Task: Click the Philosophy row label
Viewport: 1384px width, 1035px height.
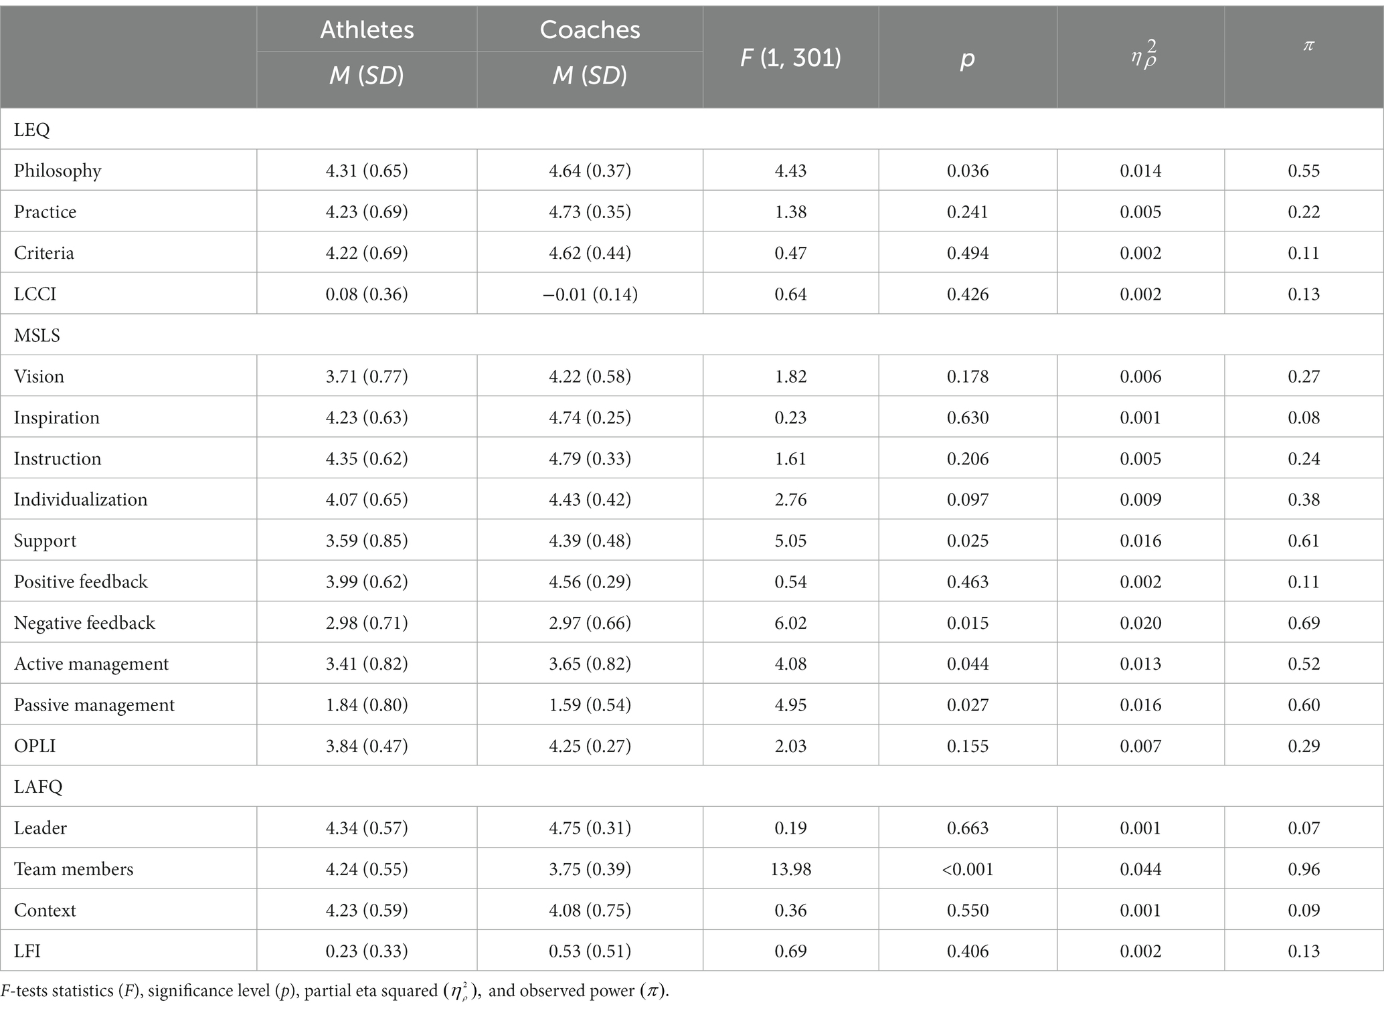Action: pos(58,171)
